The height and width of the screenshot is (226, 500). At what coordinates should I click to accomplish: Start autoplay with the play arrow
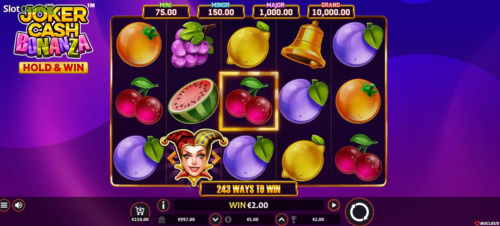tap(334, 205)
